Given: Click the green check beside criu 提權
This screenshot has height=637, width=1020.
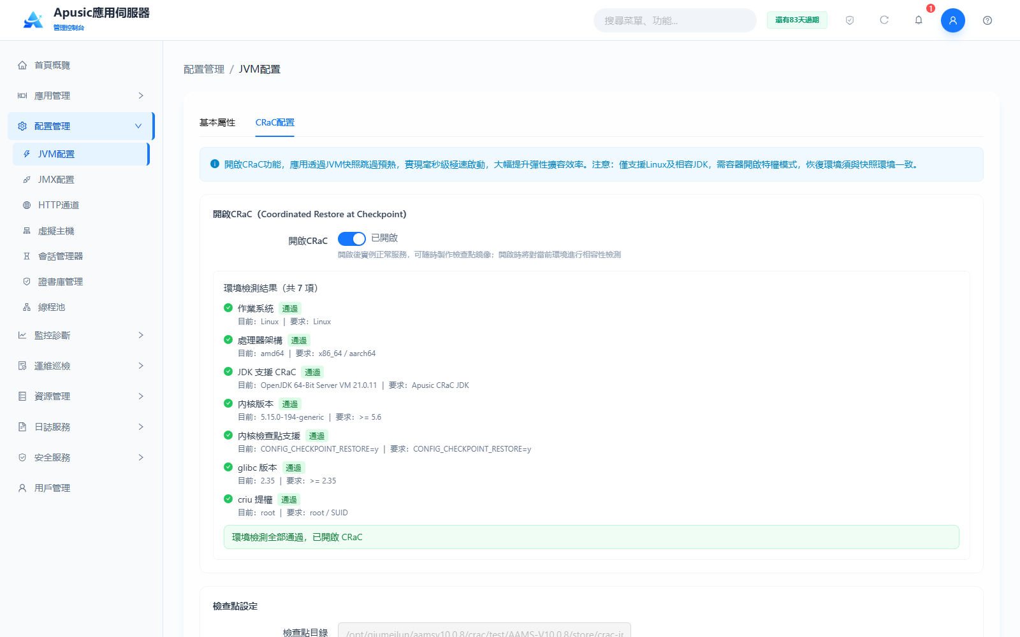Looking at the screenshot, I should coord(228,499).
